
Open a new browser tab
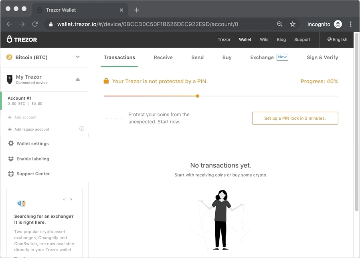pos(137,10)
